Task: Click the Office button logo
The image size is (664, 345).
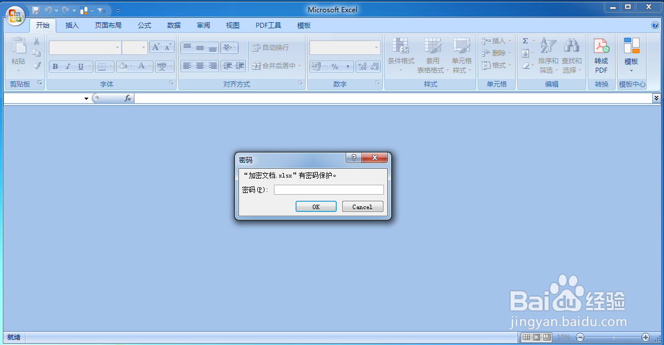Action: (x=15, y=16)
